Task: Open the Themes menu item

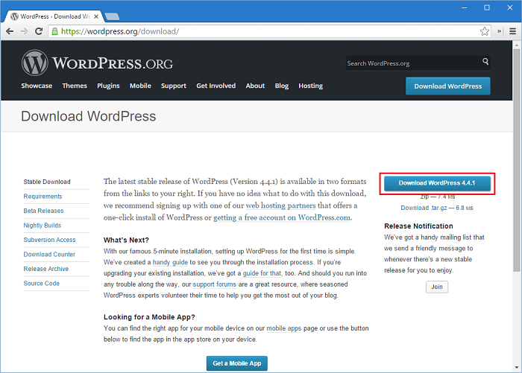Action: point(75,86)
